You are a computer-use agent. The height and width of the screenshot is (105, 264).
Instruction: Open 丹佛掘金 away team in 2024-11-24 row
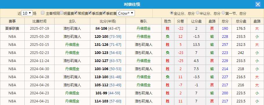tap(144, 61)
